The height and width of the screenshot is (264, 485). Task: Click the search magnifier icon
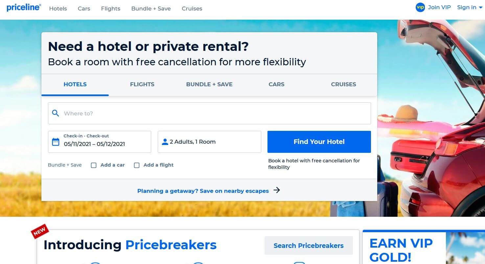[x=56, y=113]
